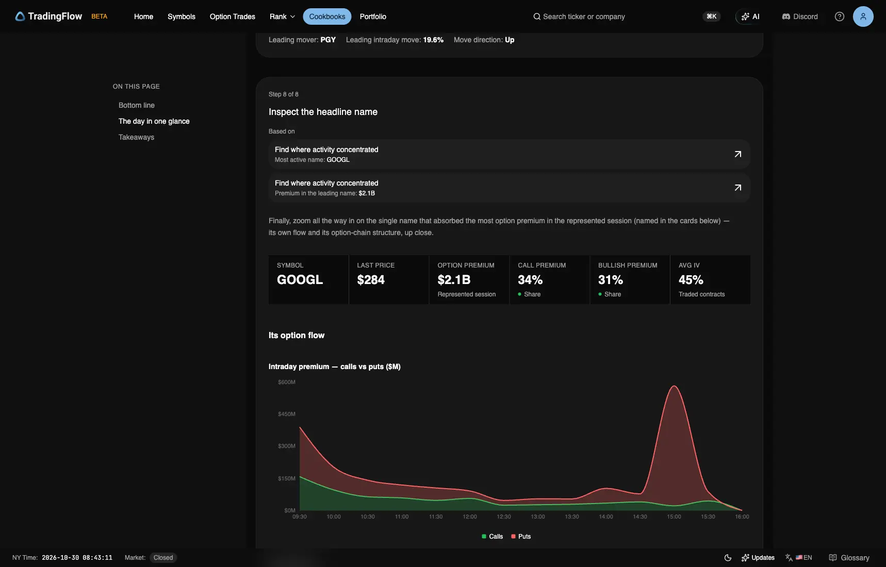Open arrow on Premium in leading name card
Image resolution: width=886 pixels, height=567 pixels.
point(738,188)
